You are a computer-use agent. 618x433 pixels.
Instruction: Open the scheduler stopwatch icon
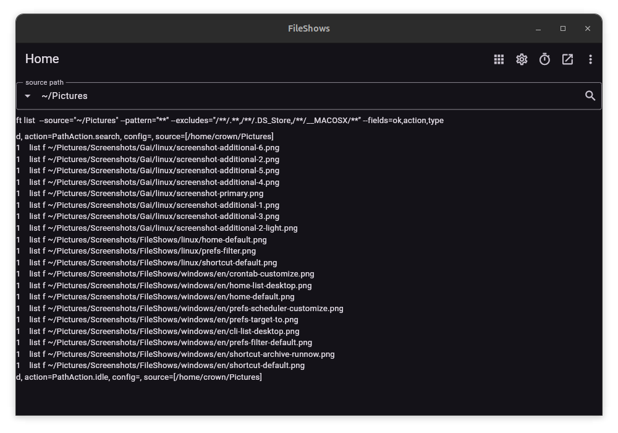tap(544, 59)
